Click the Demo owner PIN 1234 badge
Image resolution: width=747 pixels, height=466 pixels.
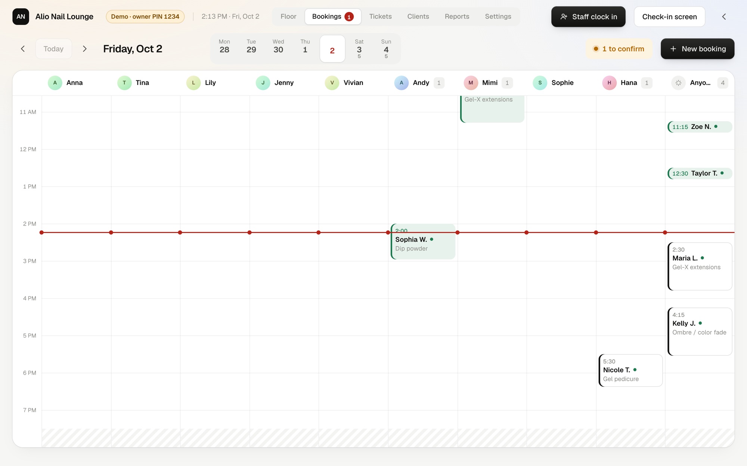(x=145, y=16)
